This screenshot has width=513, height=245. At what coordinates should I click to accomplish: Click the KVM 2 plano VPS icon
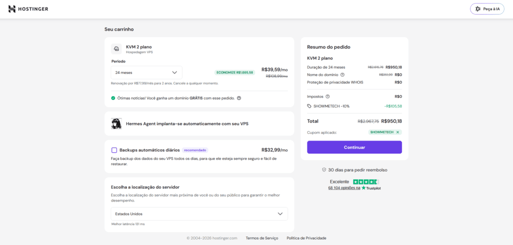tap(116, 49)
